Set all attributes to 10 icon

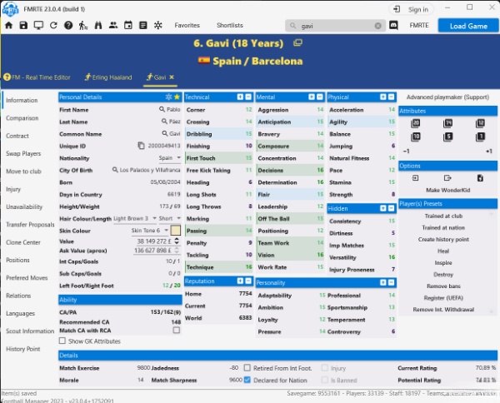(x=415, y=137)
